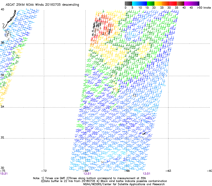Click the NOAA/NESDIS credit line
Image resolution: width=212 pixels, height=186 pixels.
pyautogui.click(x=124, y=184)
